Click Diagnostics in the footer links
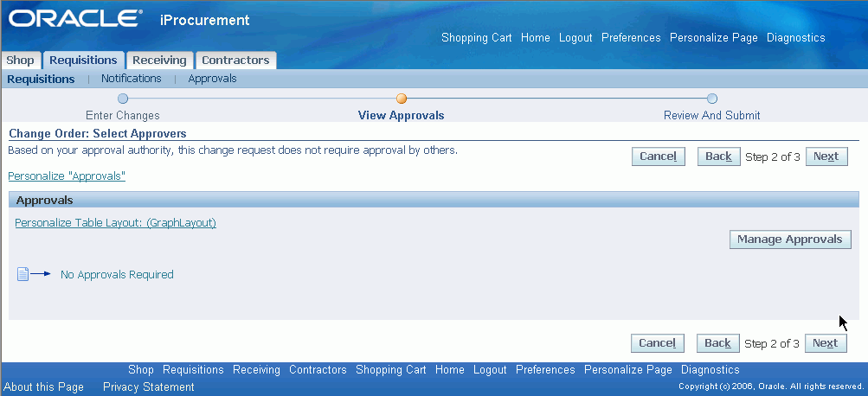 [x=710, y=369]
